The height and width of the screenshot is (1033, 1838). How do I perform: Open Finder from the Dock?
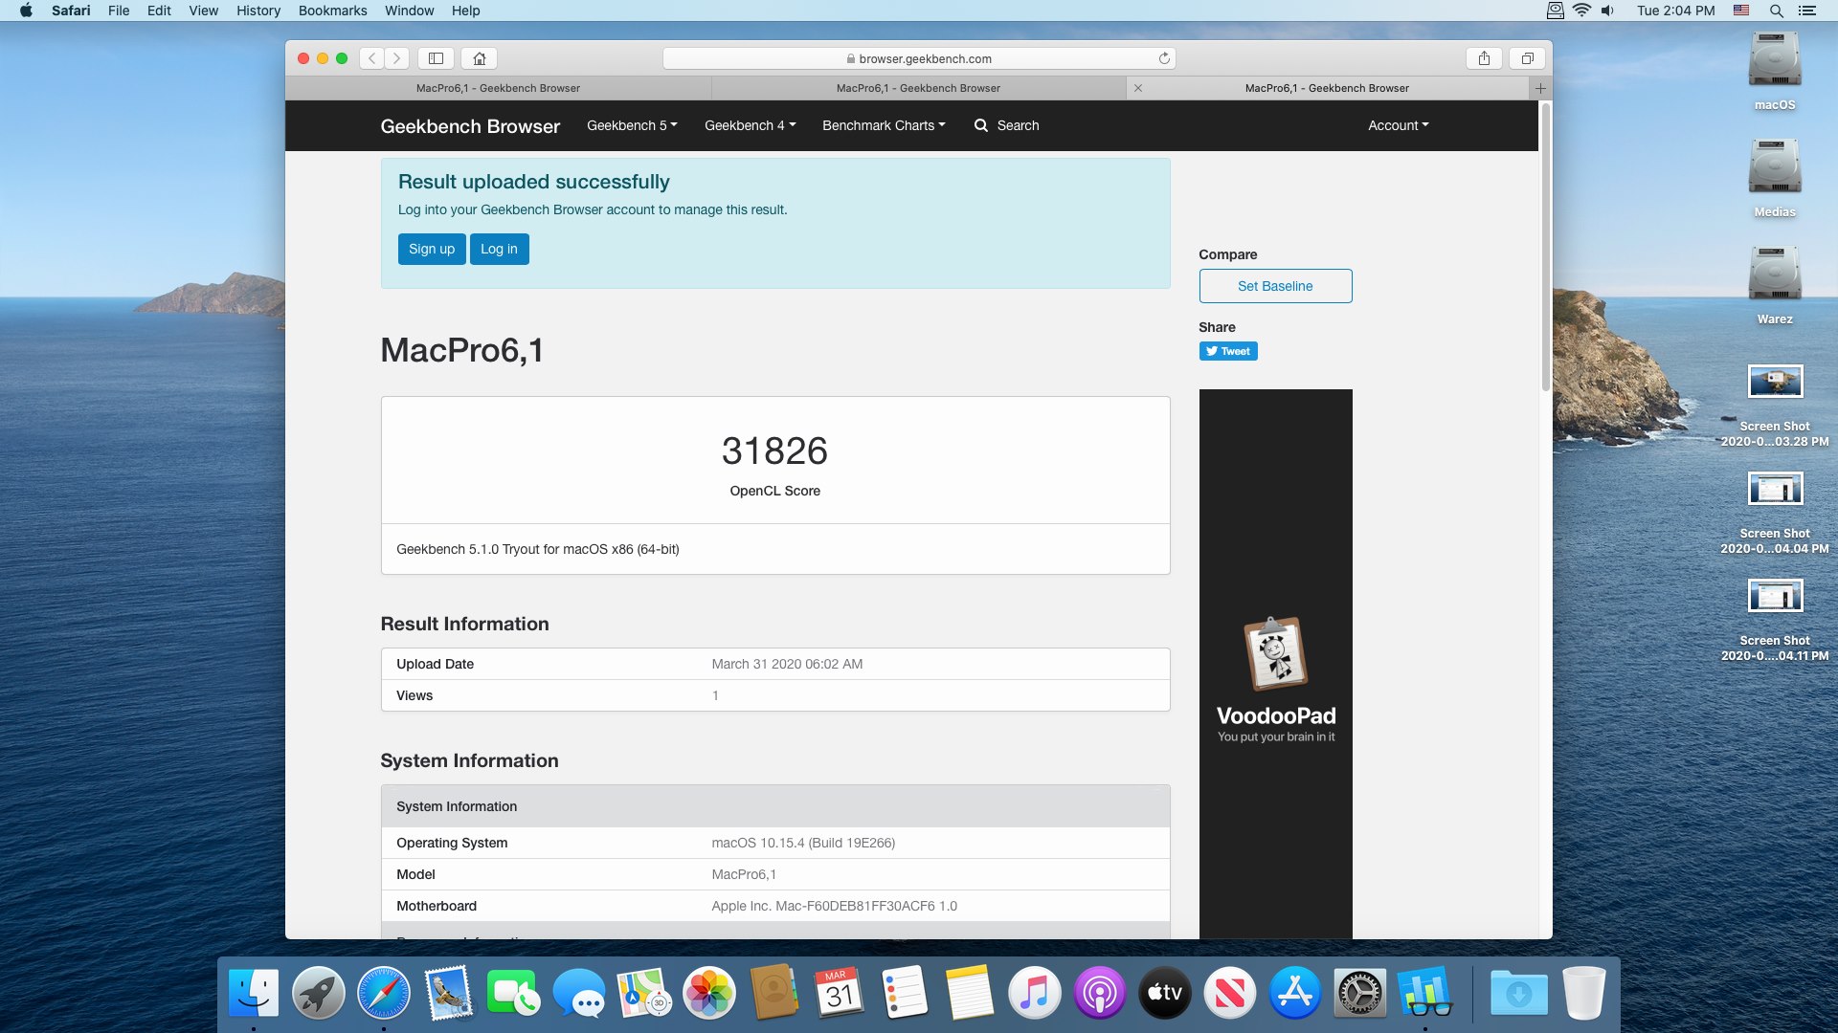click(254, 993)
